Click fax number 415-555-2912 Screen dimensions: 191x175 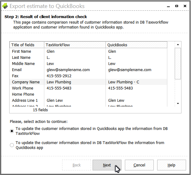pyautogui.click(x=59, y=76)
